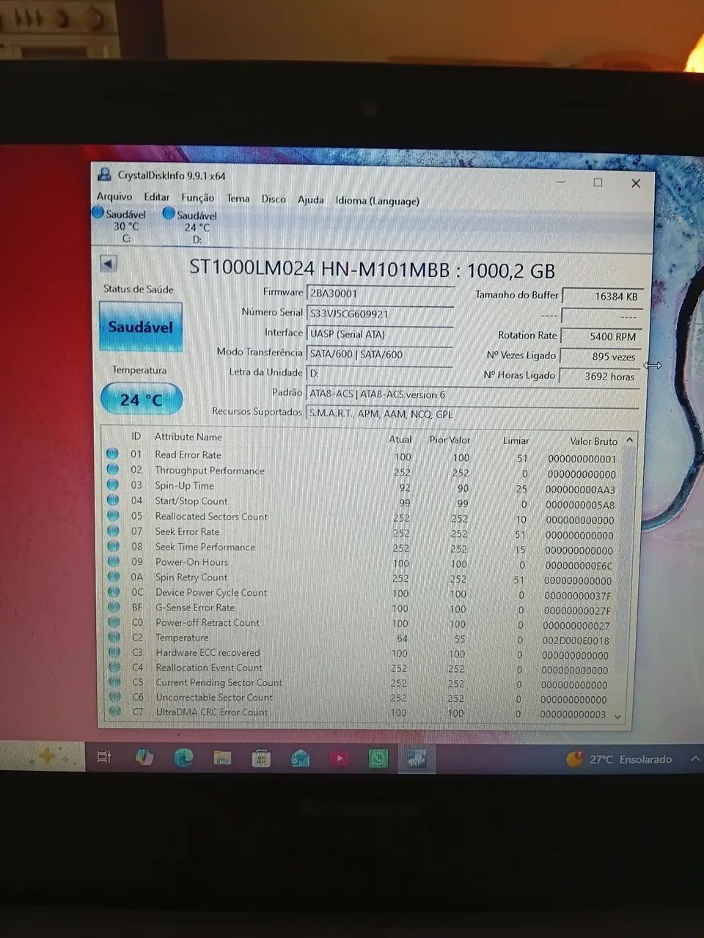This screenshot has height=938, width=704.
Task: Click the scroll-down arrow of the attribute list
Action: tap(617, 717)
